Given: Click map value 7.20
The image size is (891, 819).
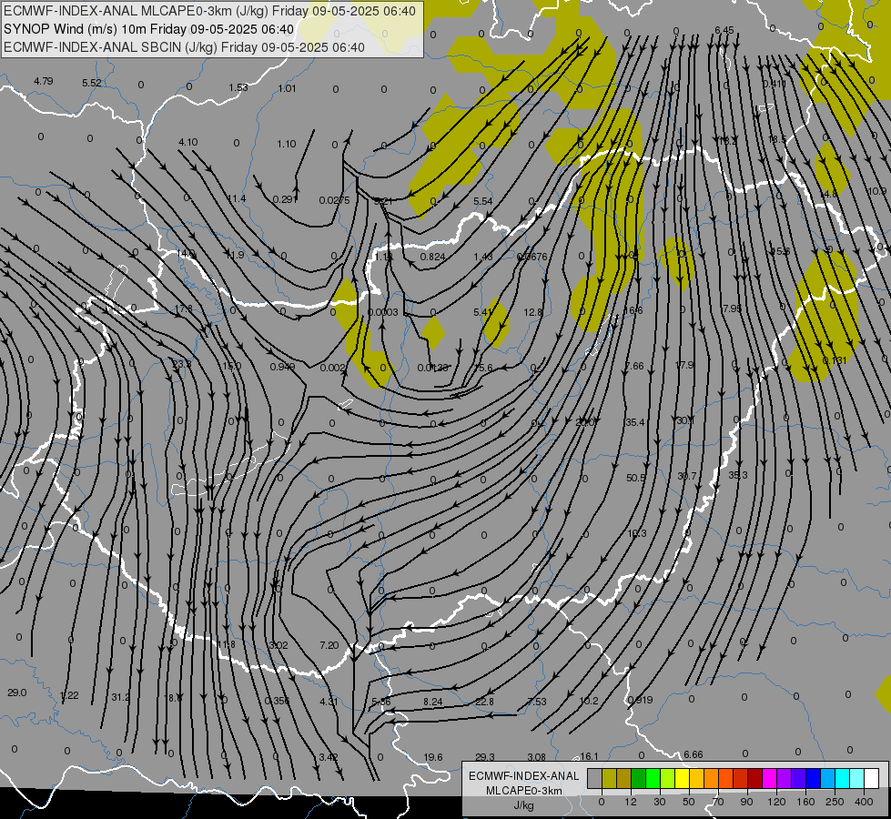Looking at the screenshot, I should click(329, 646).
